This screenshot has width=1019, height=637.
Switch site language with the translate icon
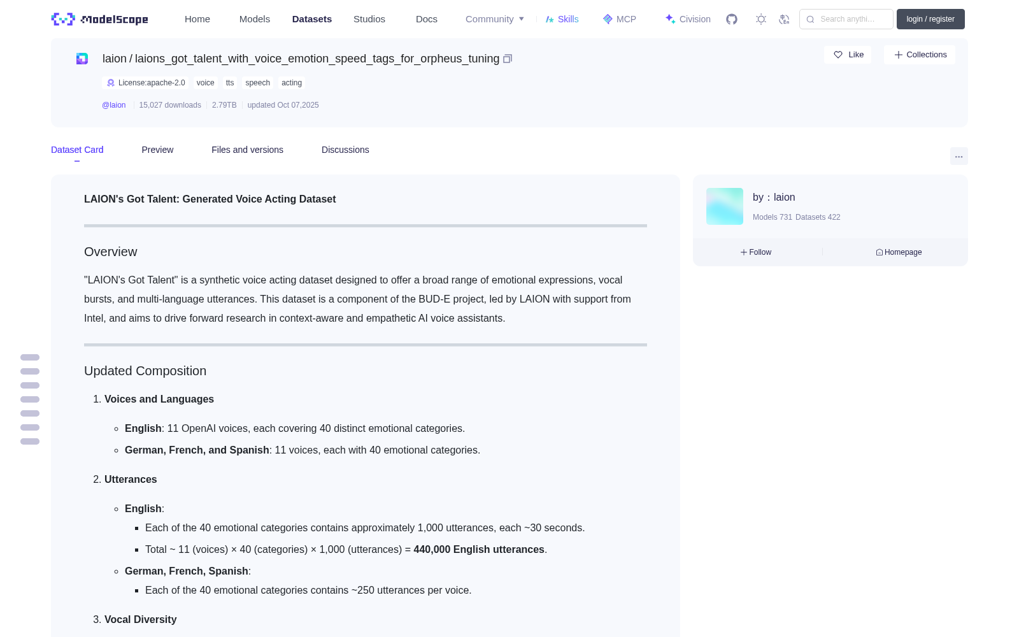[784, 19]
